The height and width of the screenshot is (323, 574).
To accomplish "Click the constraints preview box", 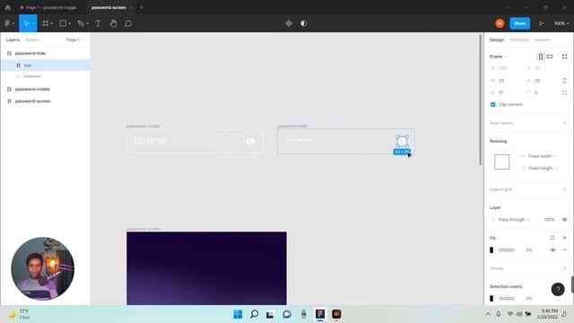I will (x=502, y=161).
